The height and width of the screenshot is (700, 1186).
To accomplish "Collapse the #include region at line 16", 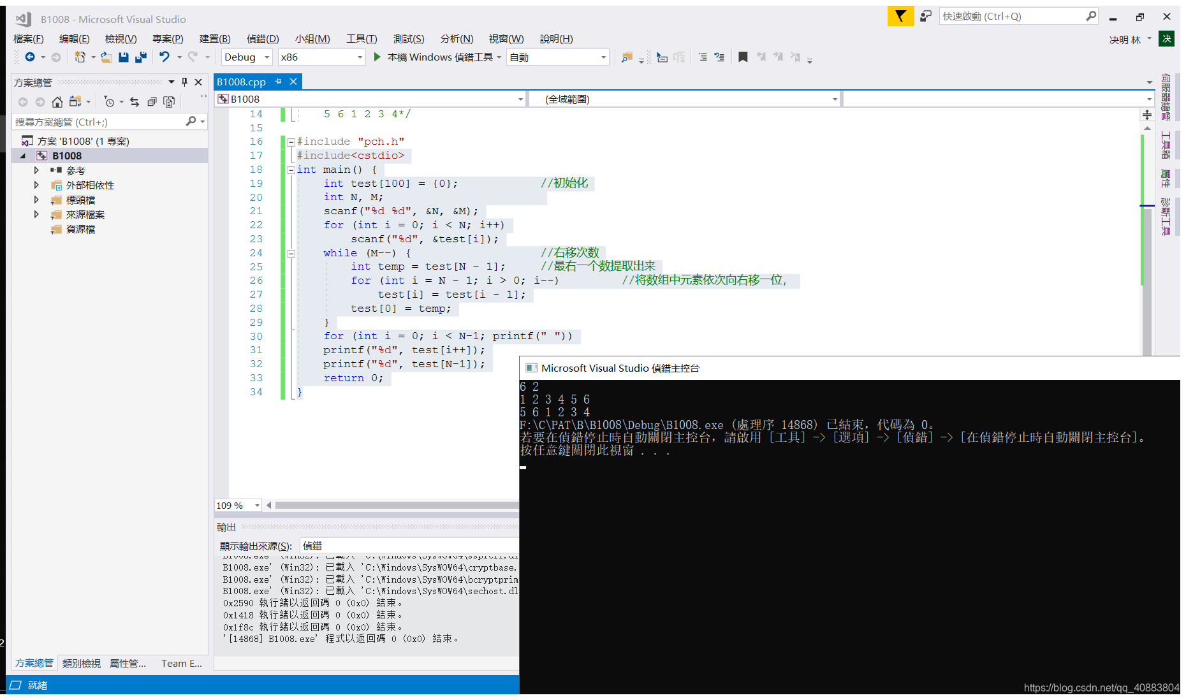I will pos(291,142).
